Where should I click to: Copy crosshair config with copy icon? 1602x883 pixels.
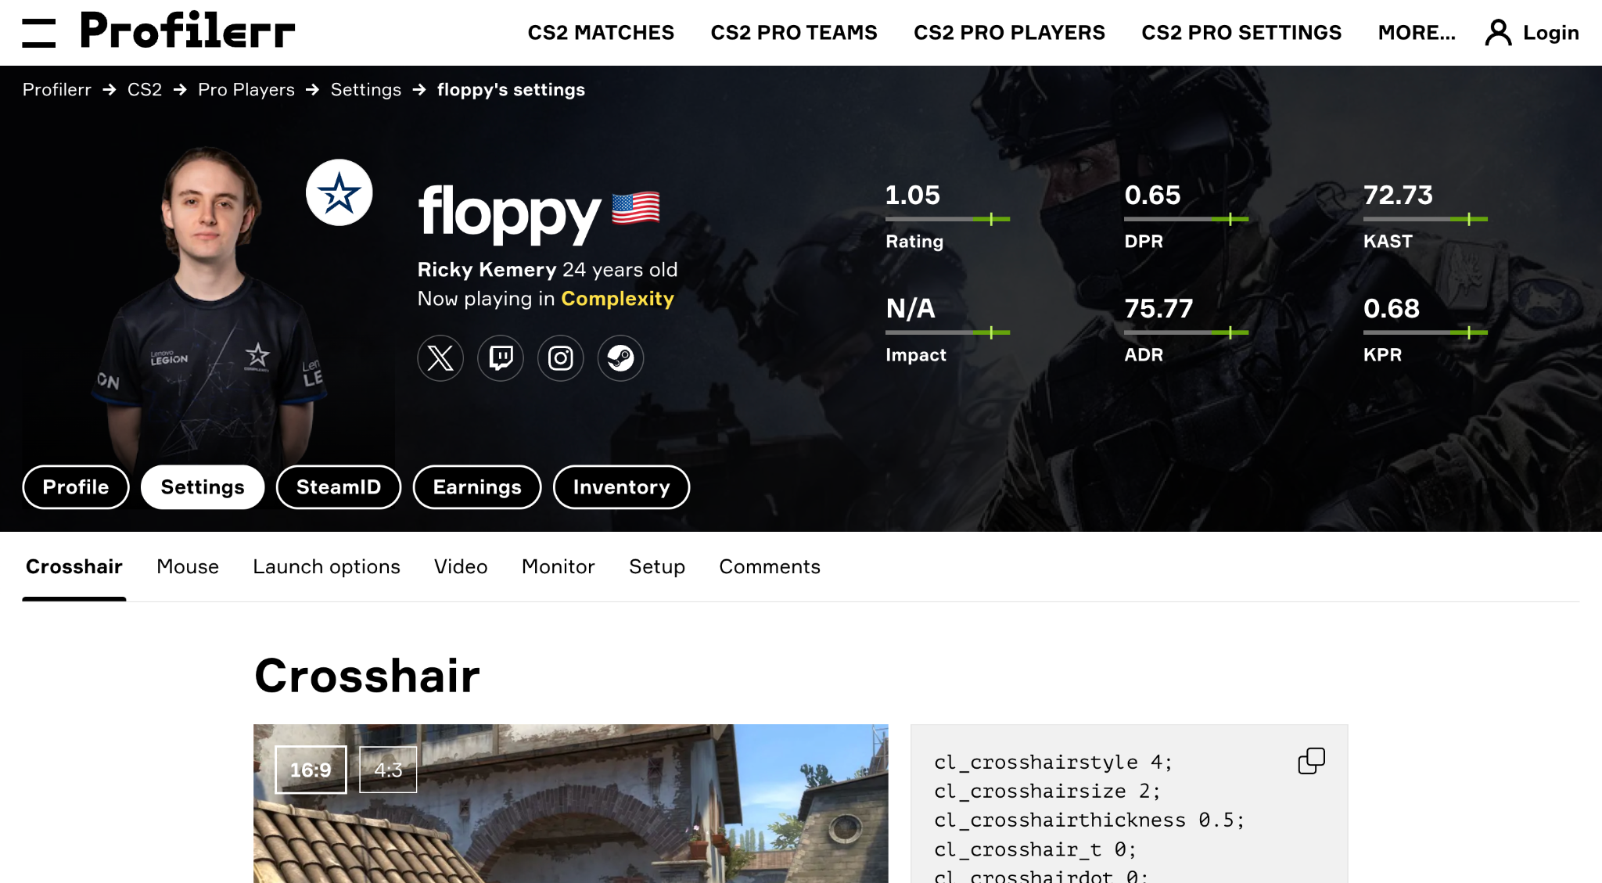[1312, 760]
